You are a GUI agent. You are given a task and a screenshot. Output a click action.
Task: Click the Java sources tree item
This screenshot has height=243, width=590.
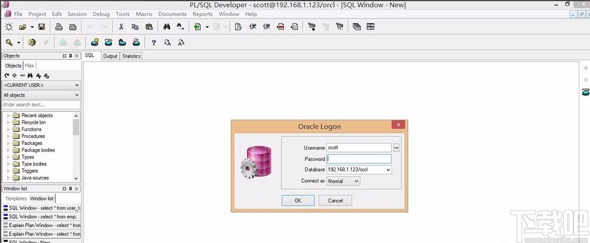pyautogui.click(x=35, y=178)
